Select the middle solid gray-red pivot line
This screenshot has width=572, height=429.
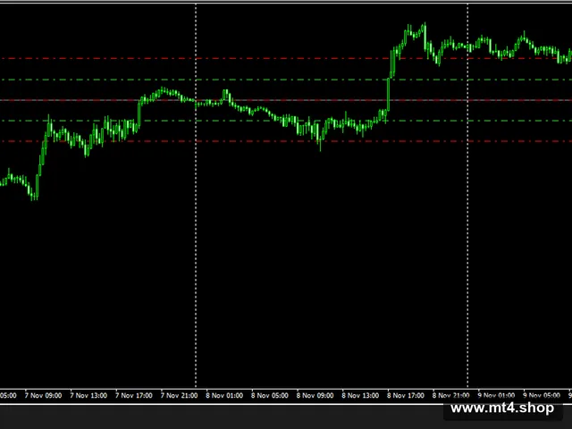(286, 100)
